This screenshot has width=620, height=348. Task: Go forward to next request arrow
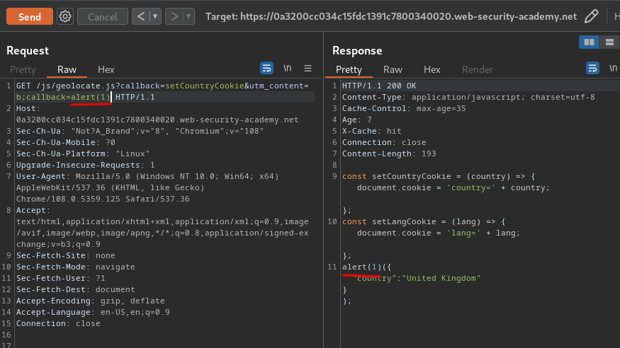174,16
